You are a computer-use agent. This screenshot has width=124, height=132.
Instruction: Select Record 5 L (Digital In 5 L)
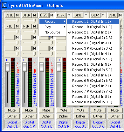[x=93, y=64]
